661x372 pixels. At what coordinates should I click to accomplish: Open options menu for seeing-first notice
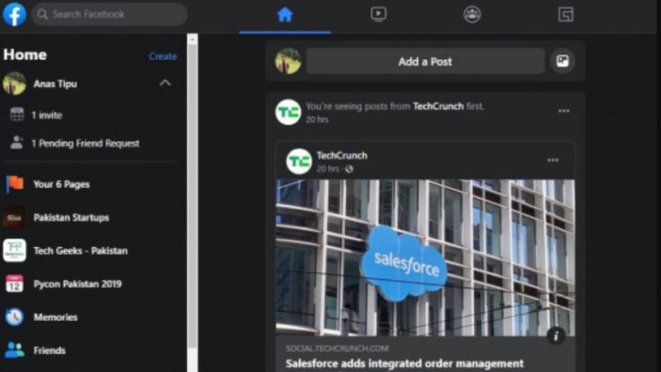pos(564,111)
